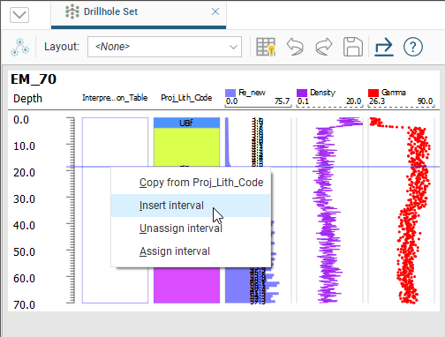
Task: Open the tab list dropdown arrow
Action: coord(19,15)
